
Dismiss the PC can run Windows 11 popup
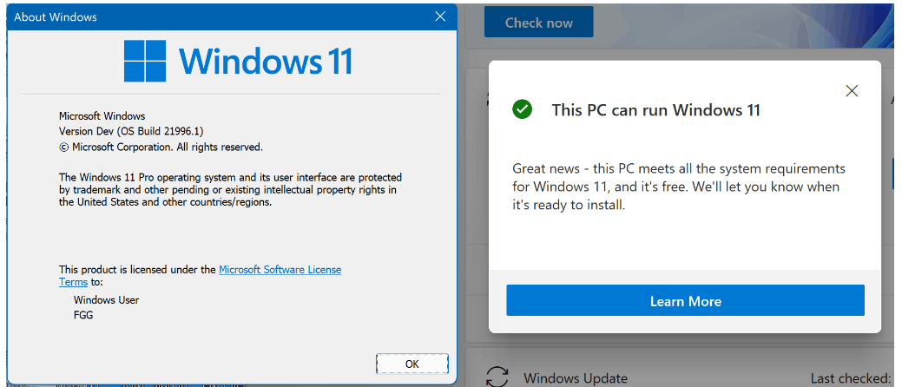pos(852,90)
